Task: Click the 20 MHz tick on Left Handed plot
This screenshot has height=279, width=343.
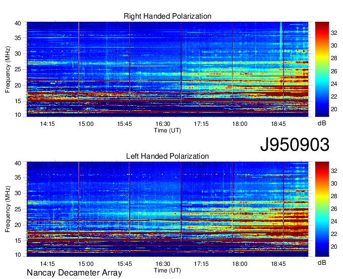Action: [x=18, y=225]
